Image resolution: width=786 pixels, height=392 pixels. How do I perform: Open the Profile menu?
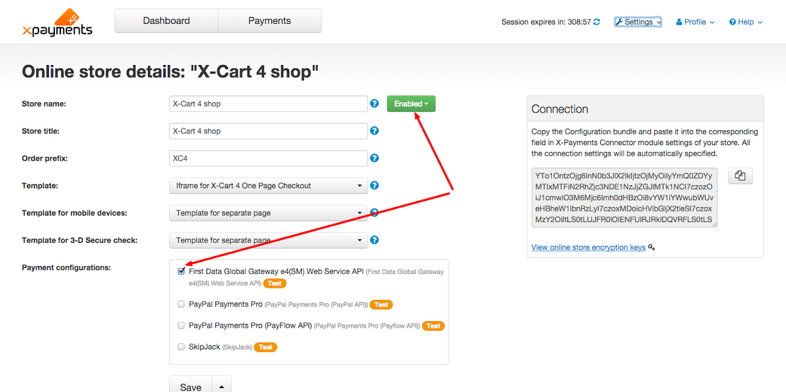click(695, 22)
